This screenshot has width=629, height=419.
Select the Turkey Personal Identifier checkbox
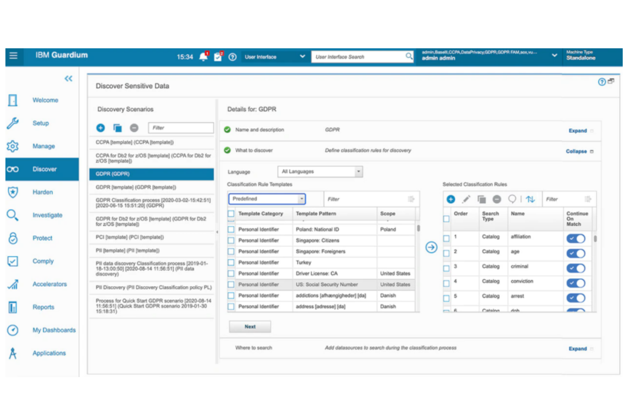(x=231, y=262)
